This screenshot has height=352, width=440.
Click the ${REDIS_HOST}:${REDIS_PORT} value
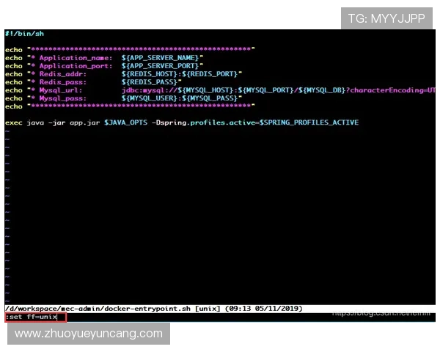point(181,73)
